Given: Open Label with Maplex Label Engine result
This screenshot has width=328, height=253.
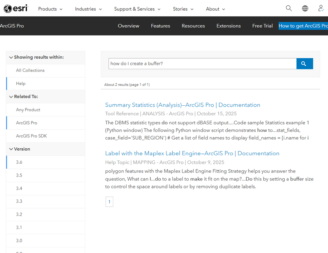Looking at the screenshot, I should (192, 154).
